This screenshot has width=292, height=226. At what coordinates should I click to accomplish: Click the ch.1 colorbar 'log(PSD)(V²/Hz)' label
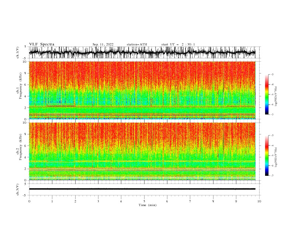click(x=276, y=96)
